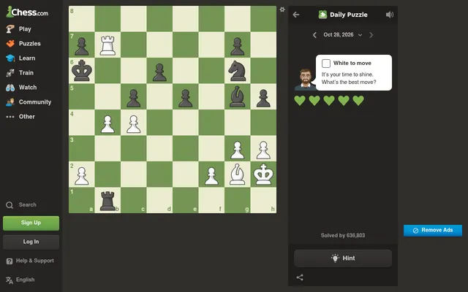
Task: Click the black knight on g6
Action: (237, 71)
